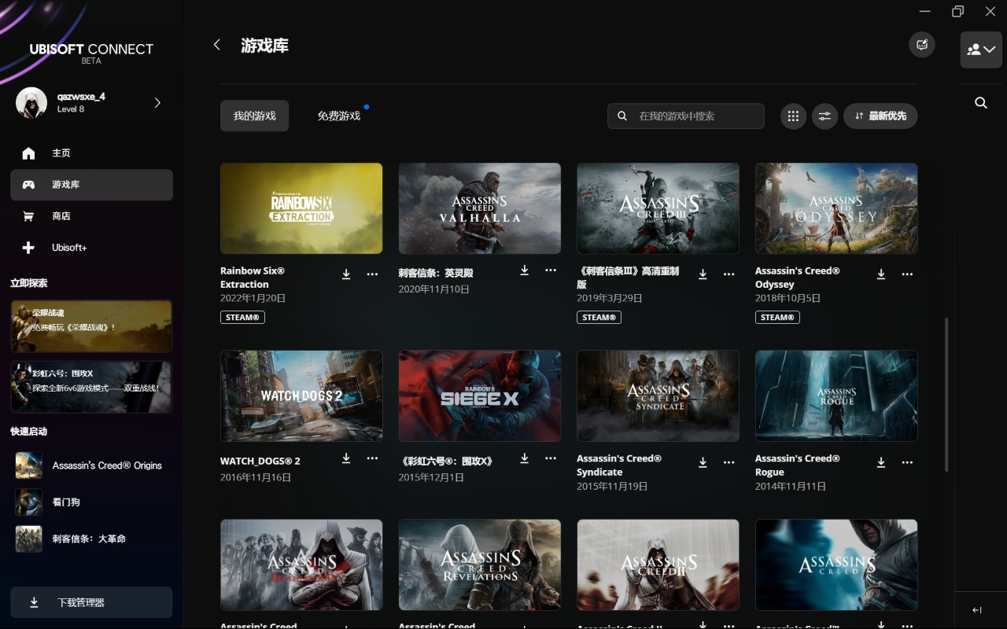1007x629 pixels.
Task: Open the Assassin's Creed Rogue cover art
Action: pyautogui.click(x=836, y=395)
